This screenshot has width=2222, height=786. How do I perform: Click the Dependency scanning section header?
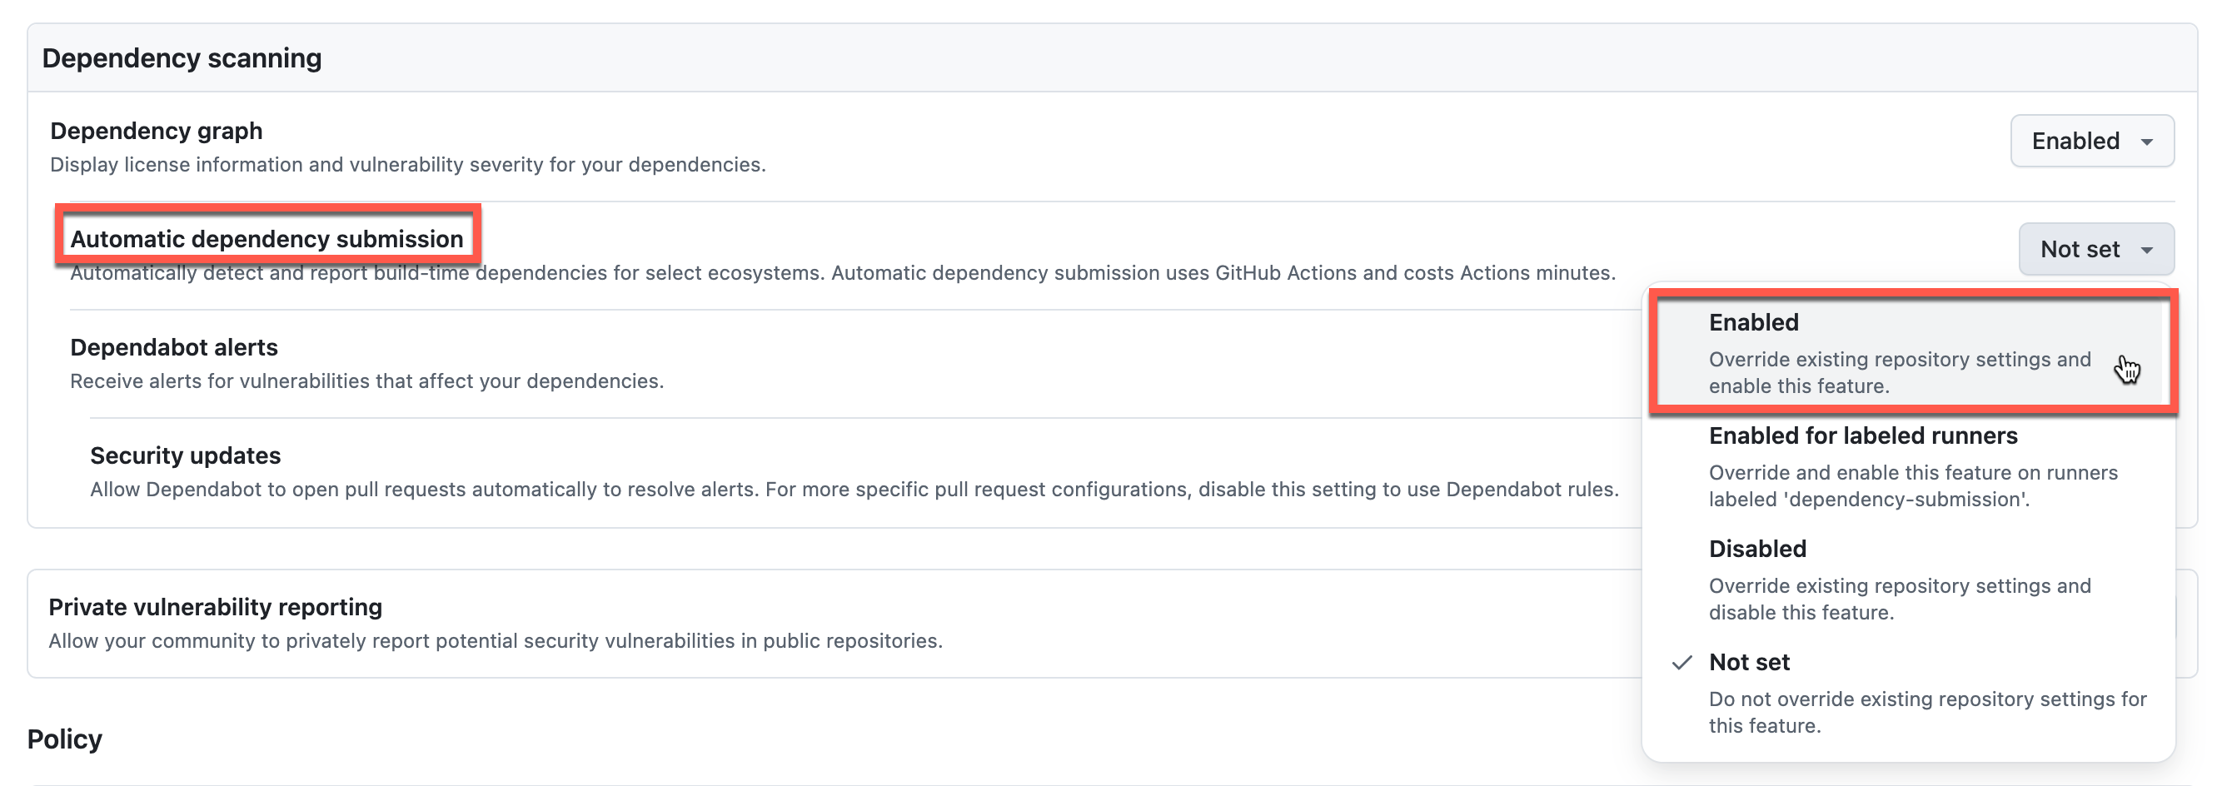click(x=182, y=57)
